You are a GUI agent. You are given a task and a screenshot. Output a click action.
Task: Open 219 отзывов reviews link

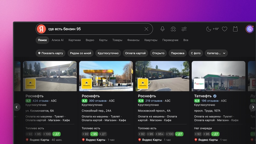click(x=154, y=101)
